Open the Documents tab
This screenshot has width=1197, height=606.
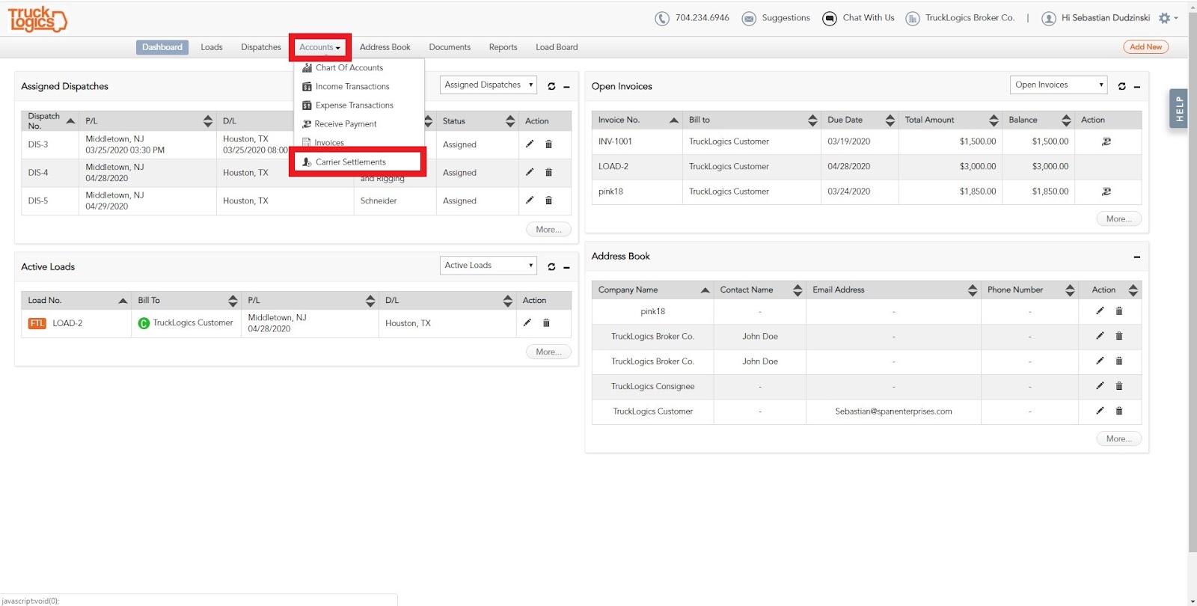450,47
